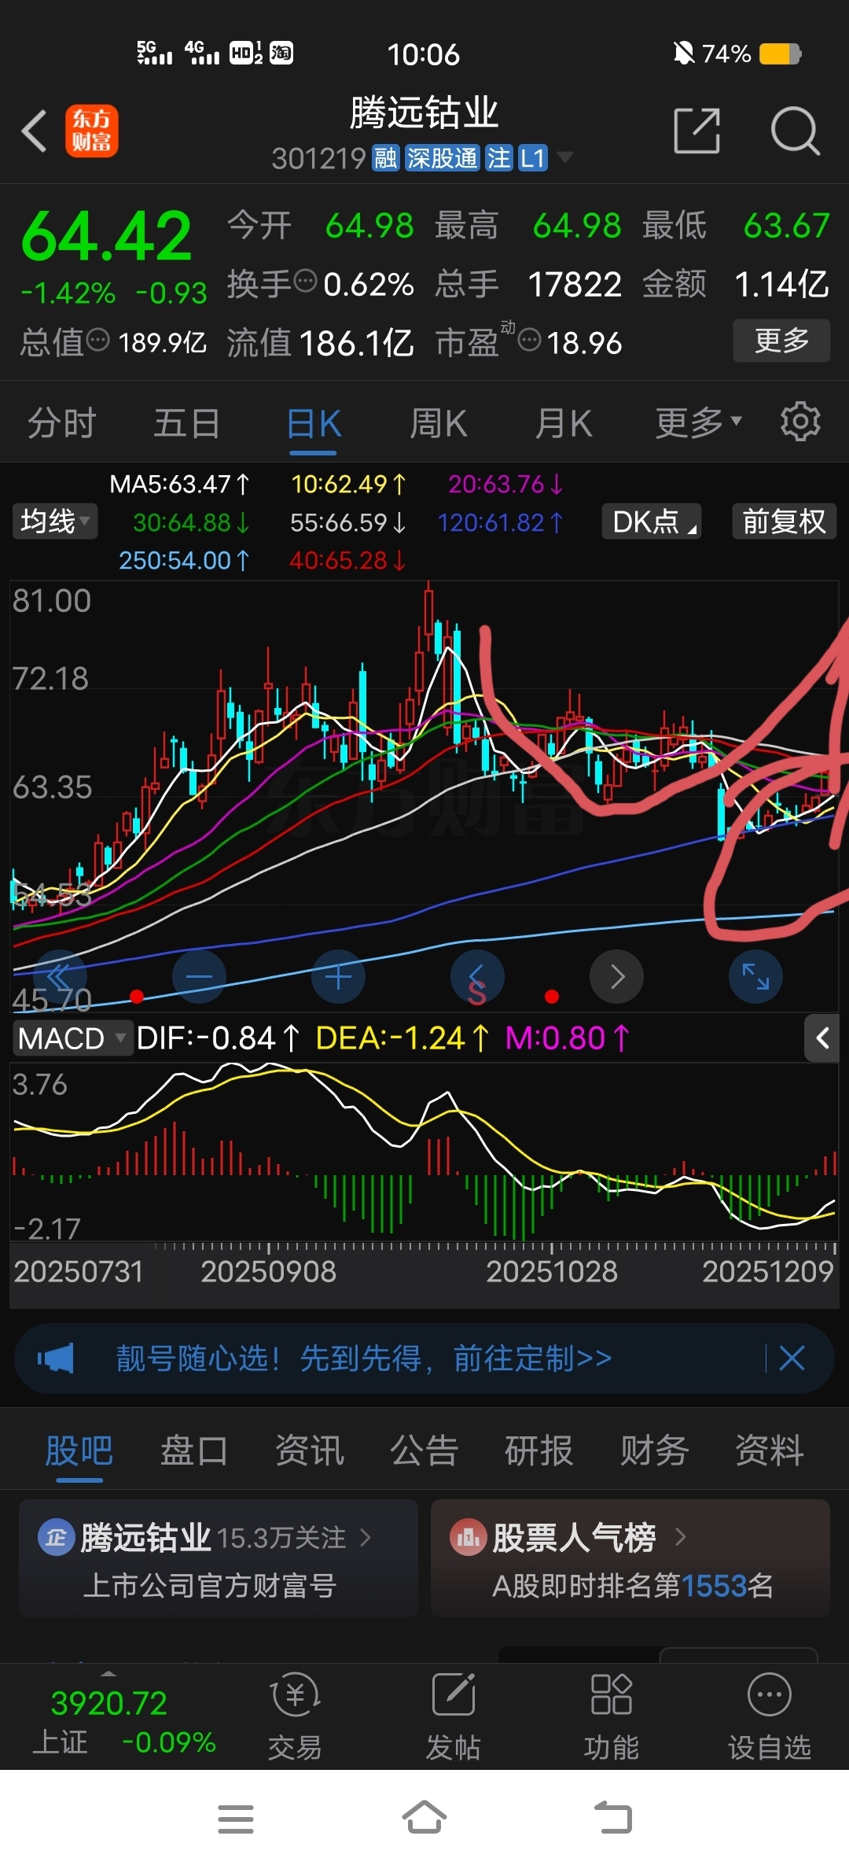Tap the MA5:63.47 value label
849x1869 pixels.
(x=179, y=484)
